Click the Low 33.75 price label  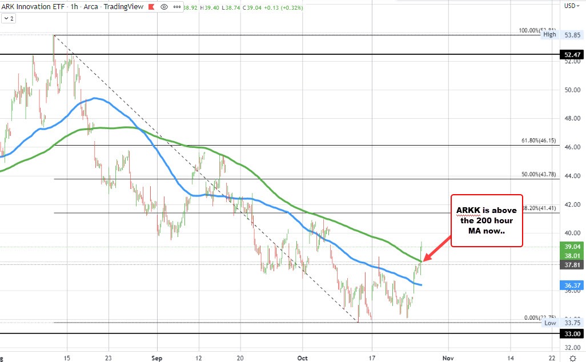562,323
